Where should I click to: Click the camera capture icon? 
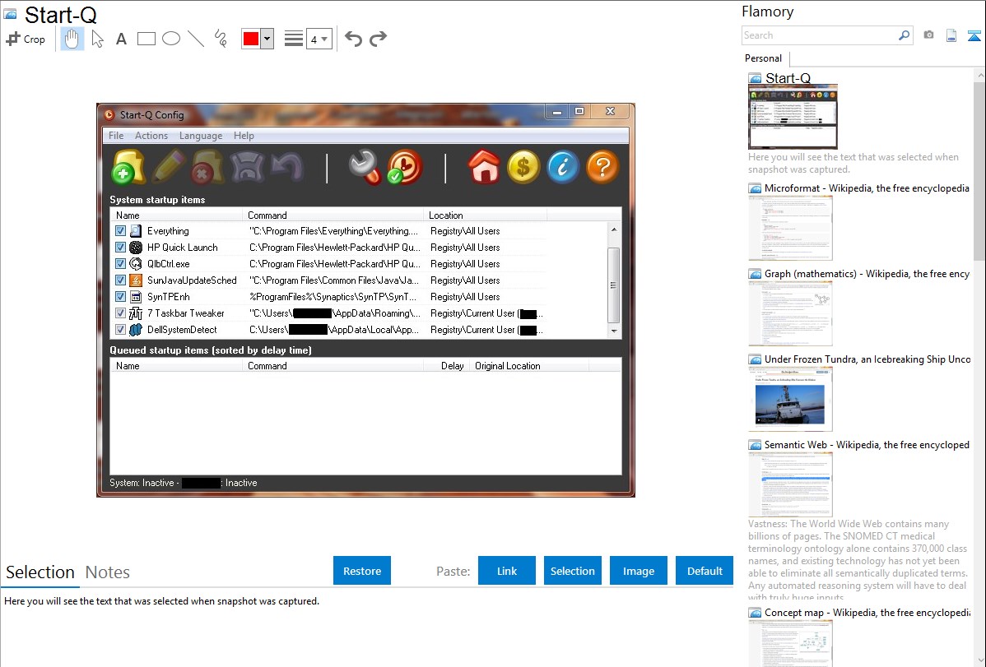point(928,35)
